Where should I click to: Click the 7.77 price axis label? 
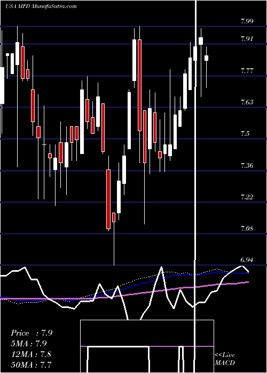[247, 71]
